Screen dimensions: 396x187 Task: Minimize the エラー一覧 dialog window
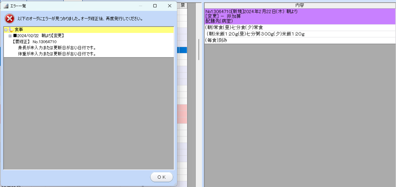tap(141, 6)
